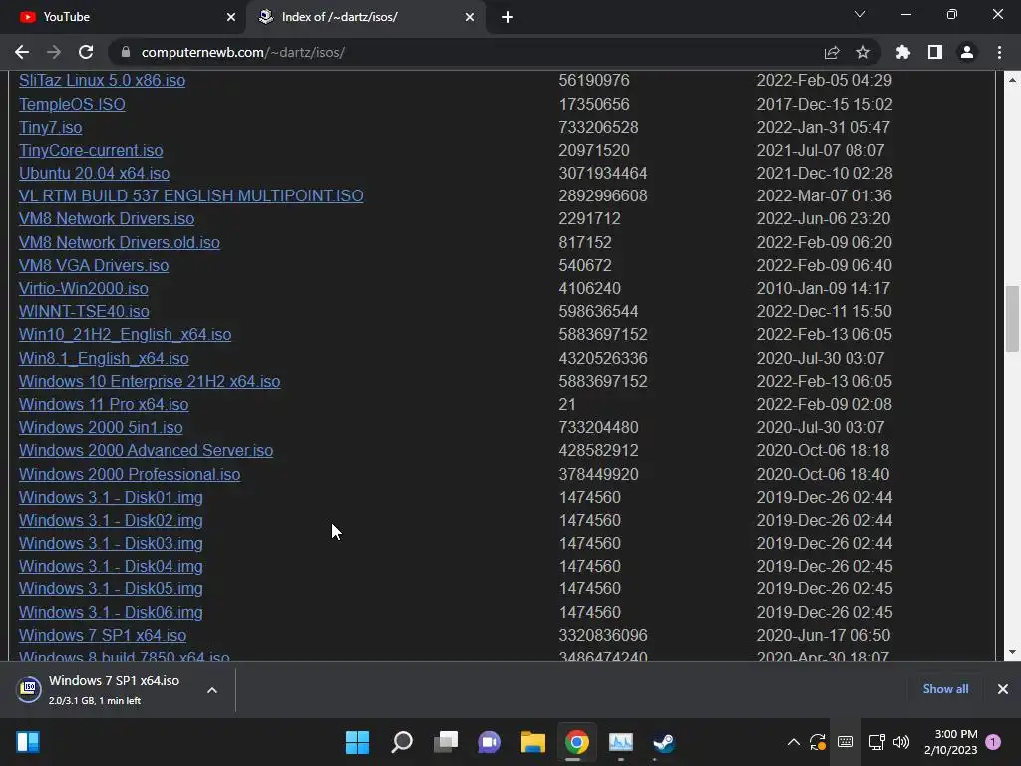Download Windows 7 SP1 x64.iso from list
This screenshot has height=766, width=1021.
pyautogui.click(x=103, y=635)
